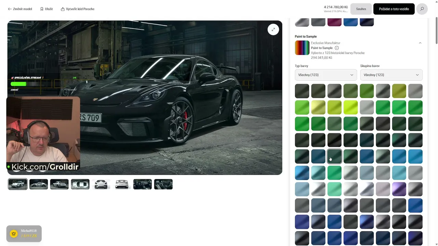The image size is (438, 246).
Task: Choose the first swatch of the color grid
Action: point(302,91)
